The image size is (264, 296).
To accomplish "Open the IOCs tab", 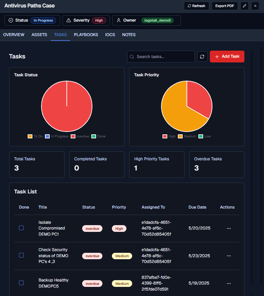I will click(x=110, y=35).
